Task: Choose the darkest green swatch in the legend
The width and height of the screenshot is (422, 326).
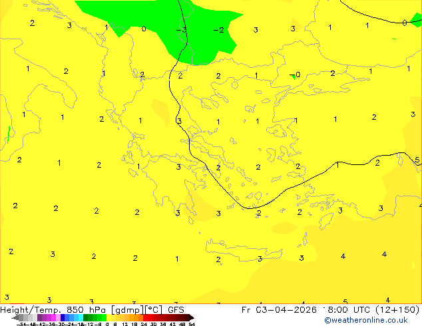Action: (85, 317)
